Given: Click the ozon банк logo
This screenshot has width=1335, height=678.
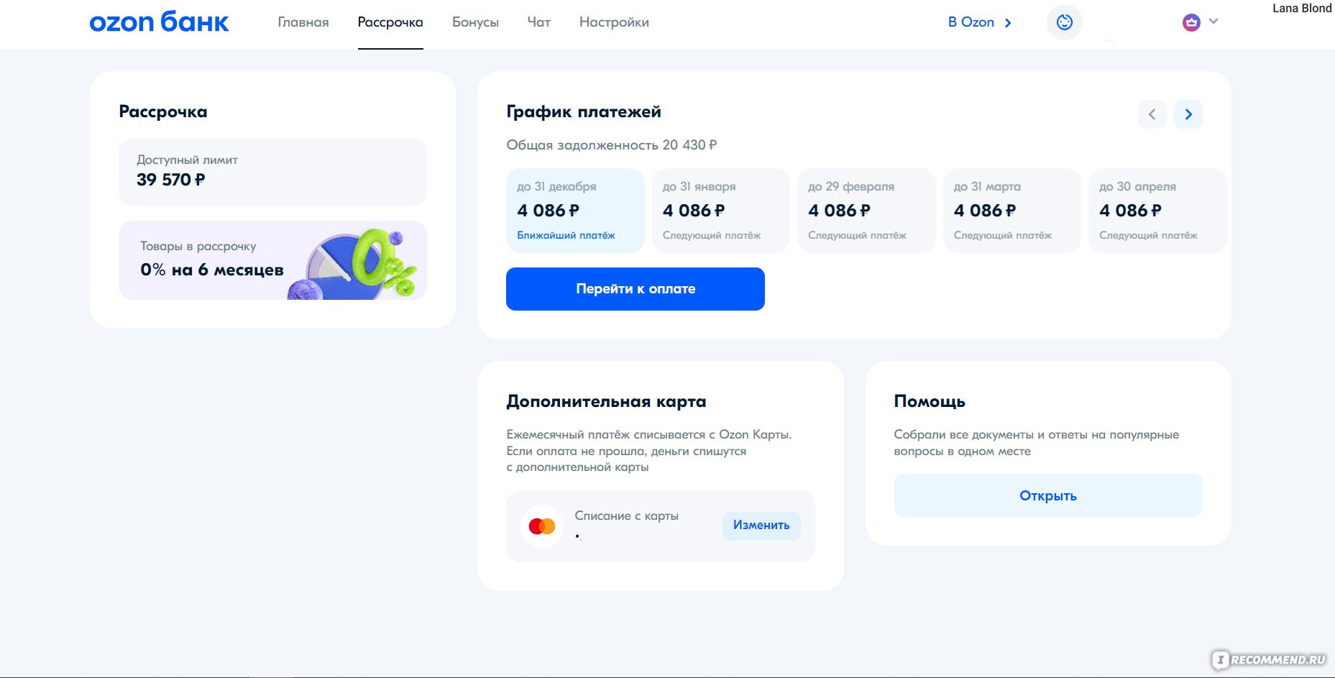Looking at the screenshot, I should 159,22.
